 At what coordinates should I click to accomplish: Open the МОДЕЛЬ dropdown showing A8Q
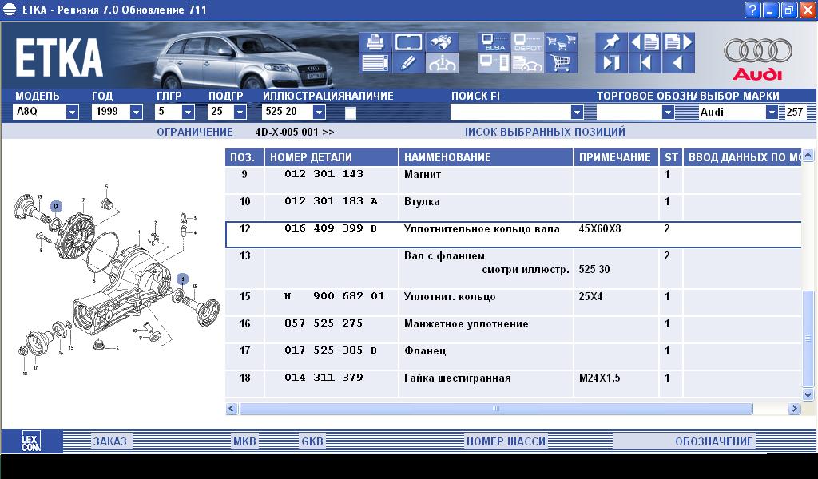72,113
